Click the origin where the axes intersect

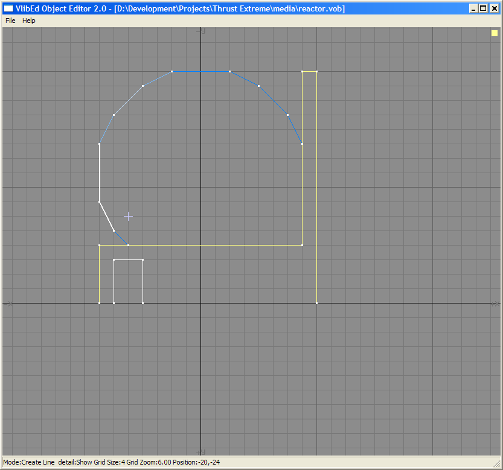(x=200, y=303)
